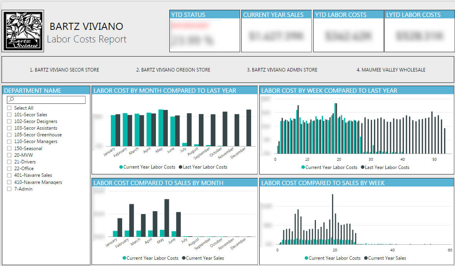
Task: Toggle the 20-MVW checkbox
Action: 9,155
